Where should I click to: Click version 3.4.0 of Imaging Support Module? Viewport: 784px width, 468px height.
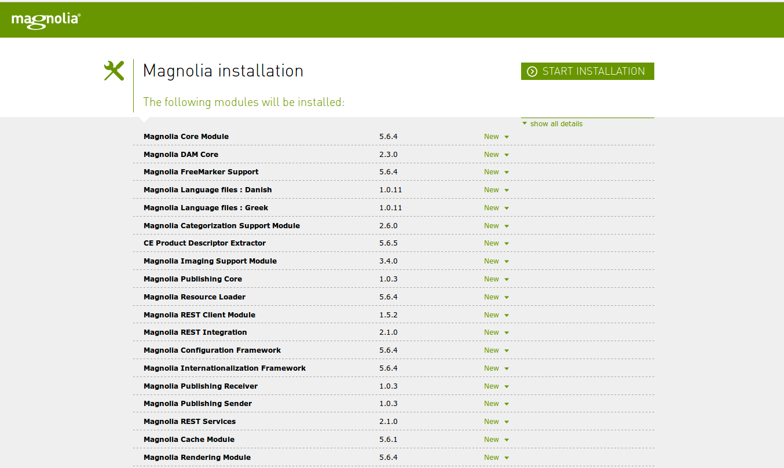[389, 261]
